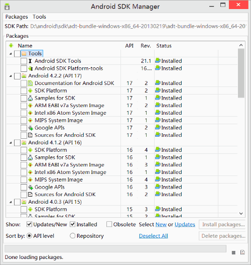The image size is (251, 265).
Task: Click the Android SDK Tools wrench icon
Action: pos(30,61)
